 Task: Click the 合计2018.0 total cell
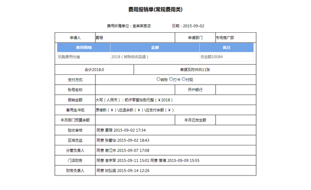94,70
